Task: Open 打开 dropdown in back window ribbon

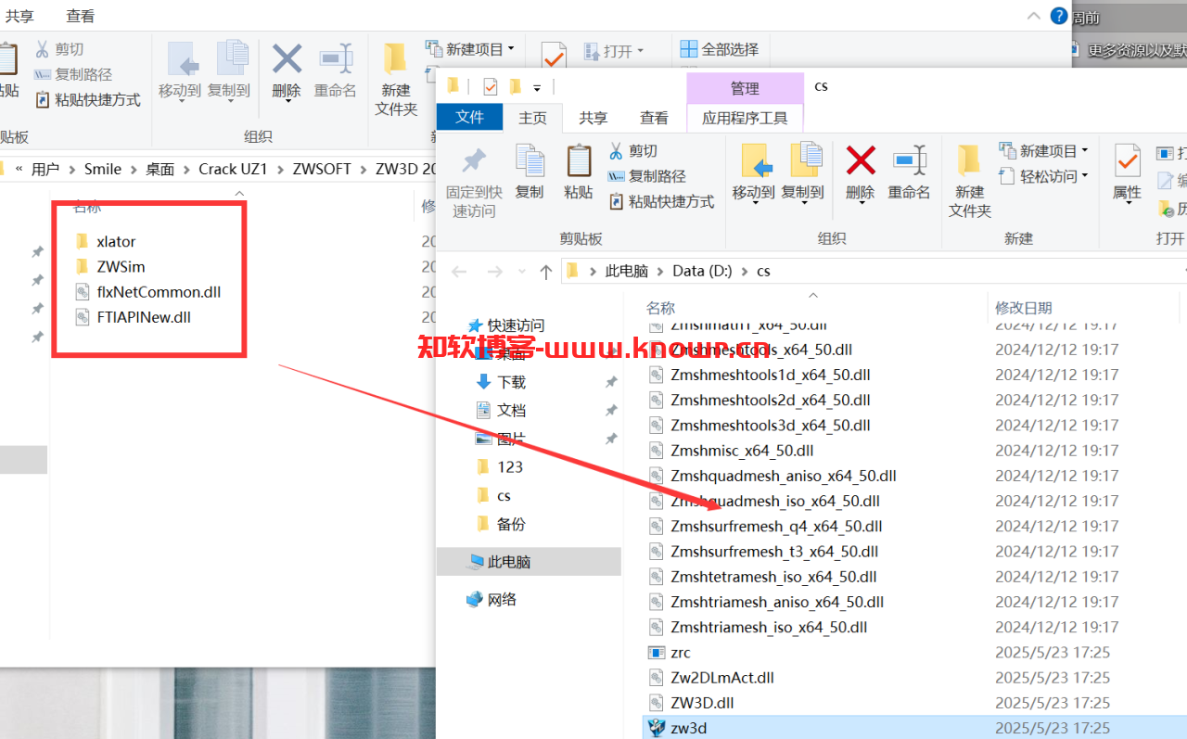Action: (x=613, y=50)
